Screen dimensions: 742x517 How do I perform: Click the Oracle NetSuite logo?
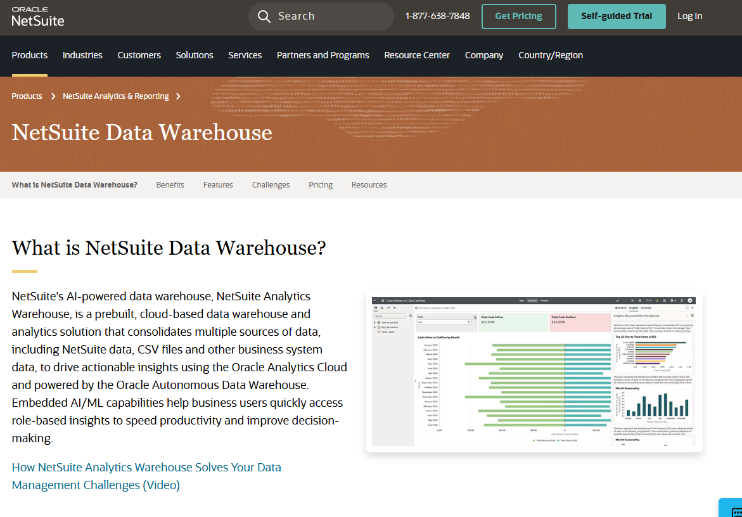tap(38, 16)
